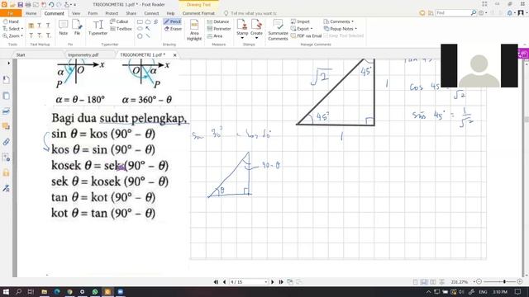Pick the Arrow drawing tool
529x297 pixels.
click(x=148, y=29)
